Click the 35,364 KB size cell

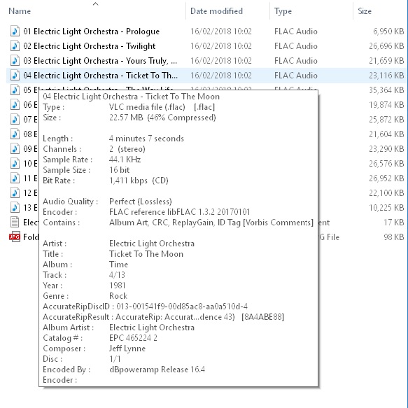coord(386,90)
